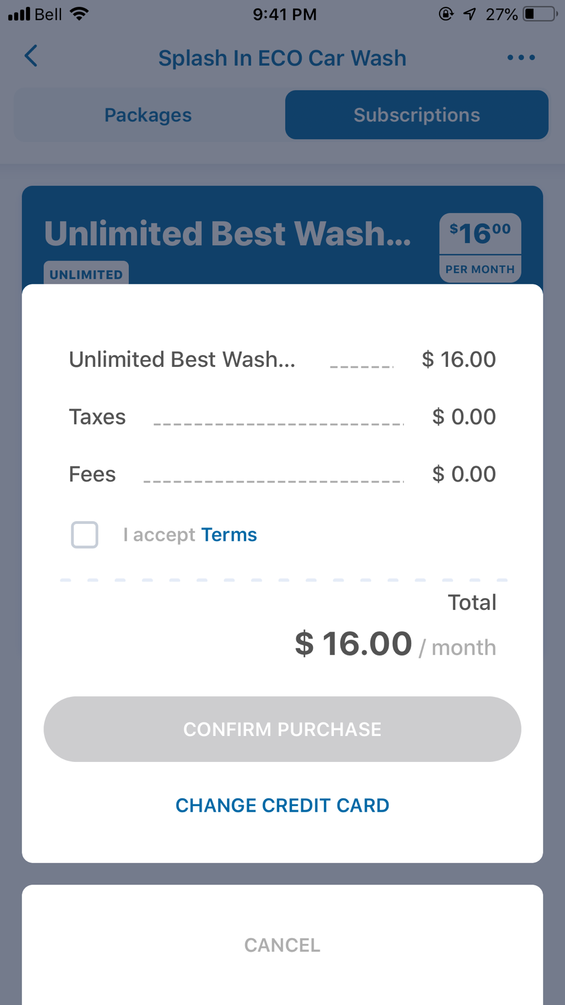The image size is (565, 1005).
Task: Tap the Wi-Fi signal icon
Action: (80, 14)
